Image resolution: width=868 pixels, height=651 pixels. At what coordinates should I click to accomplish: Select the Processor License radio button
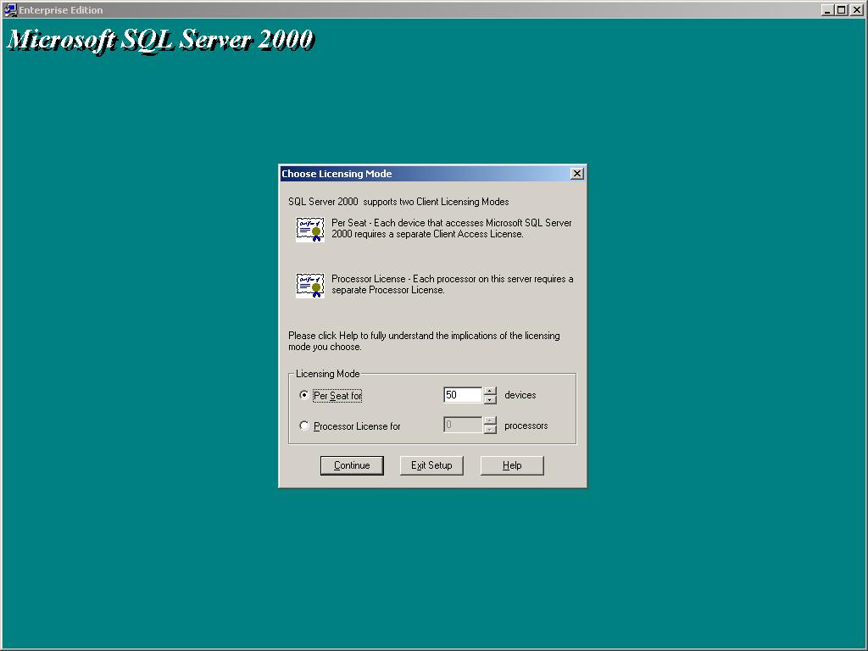click(304, 426)
